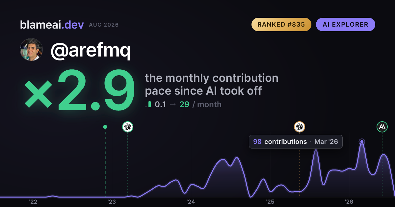395x207 pixels.
Task: Click the green dot atop the dashed line
Action: point(105,127)
